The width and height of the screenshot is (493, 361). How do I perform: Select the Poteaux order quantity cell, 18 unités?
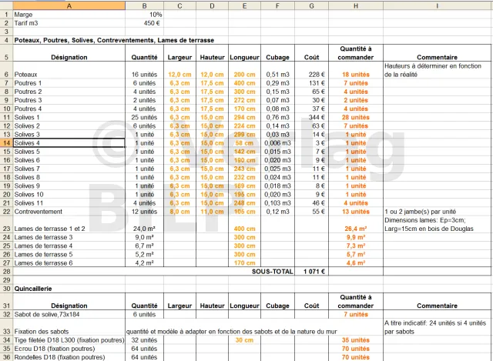355,74
